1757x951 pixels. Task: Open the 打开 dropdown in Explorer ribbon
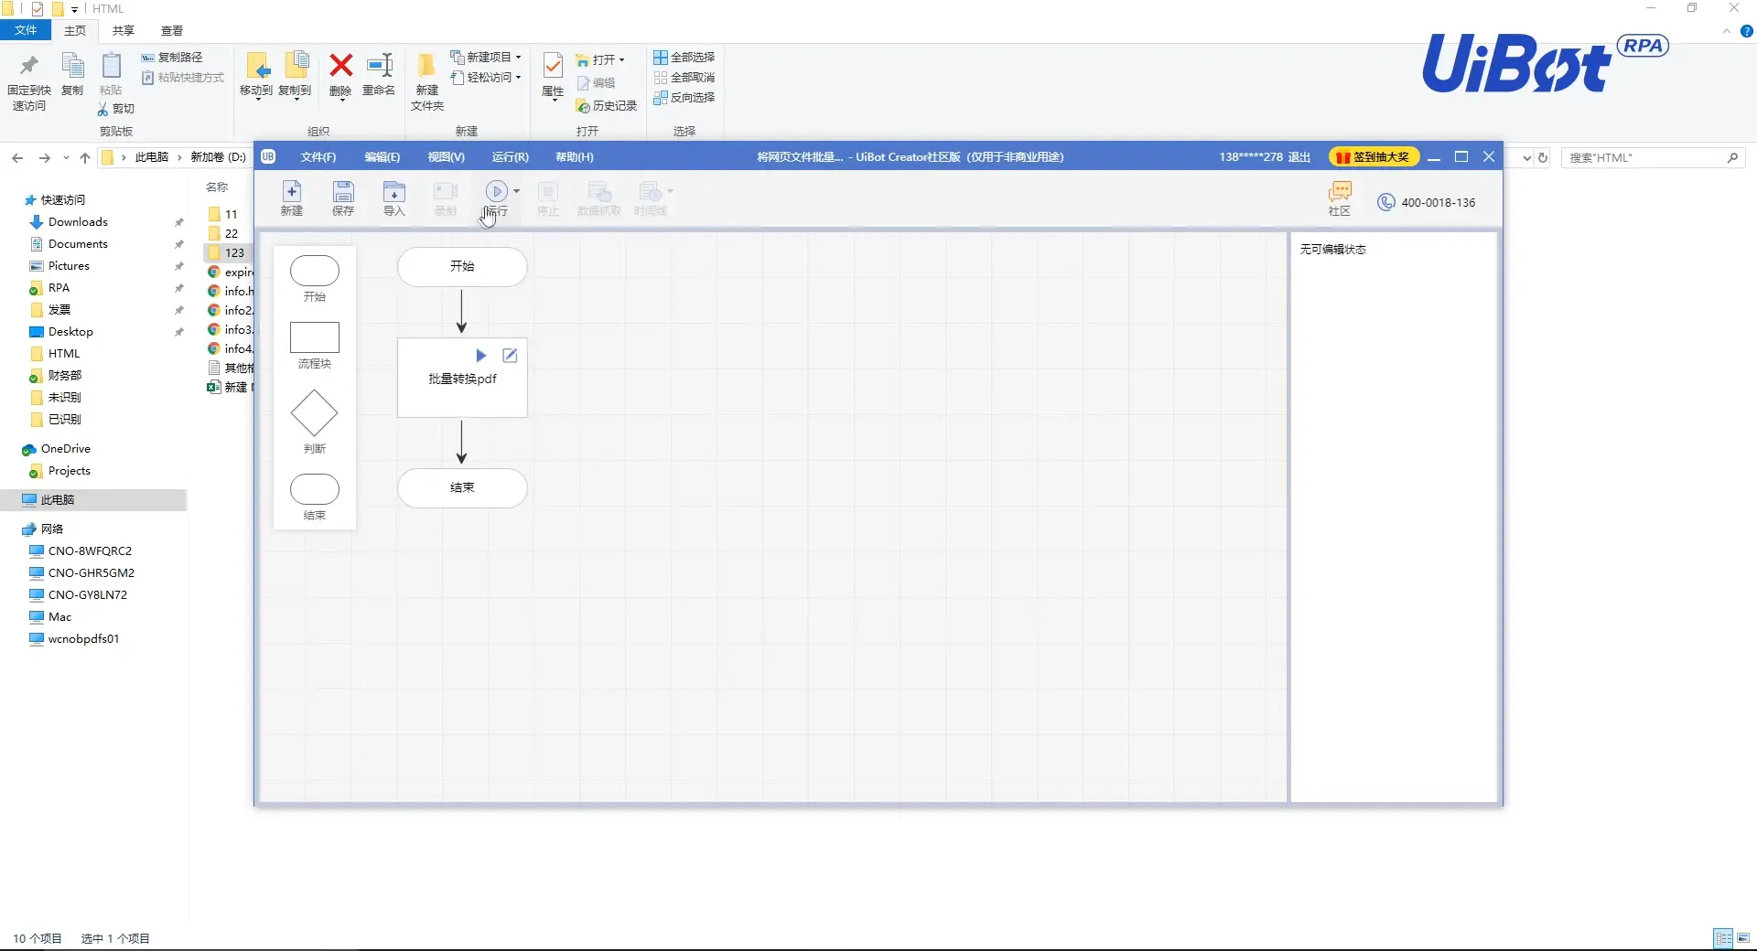coord(600,60)
